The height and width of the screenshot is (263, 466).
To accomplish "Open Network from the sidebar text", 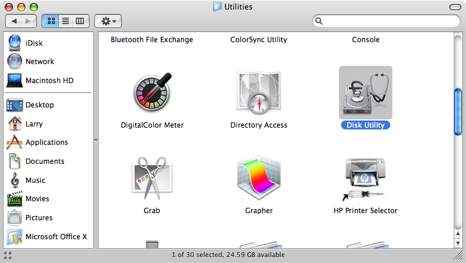I will [40, 62].
